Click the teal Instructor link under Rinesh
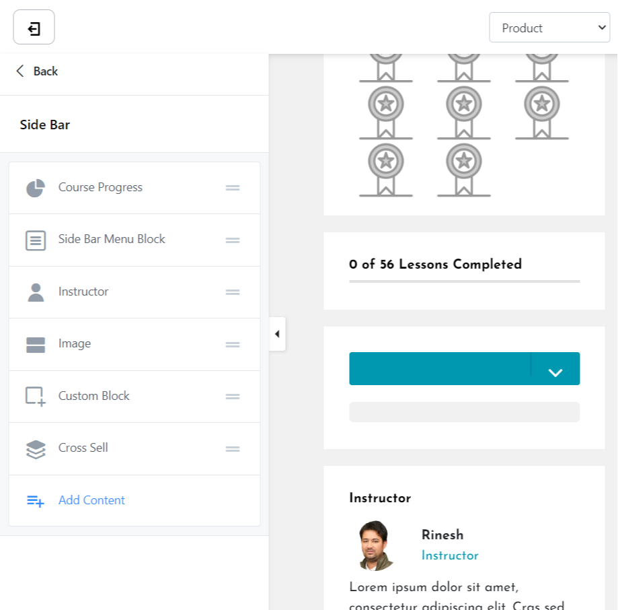This screenshot has width=618, height=610. click(450, 555)
